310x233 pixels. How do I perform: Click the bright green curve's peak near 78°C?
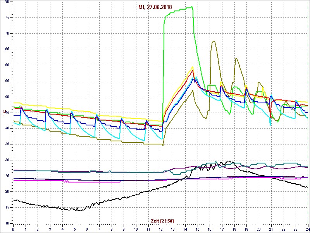(x=191, y=7)
